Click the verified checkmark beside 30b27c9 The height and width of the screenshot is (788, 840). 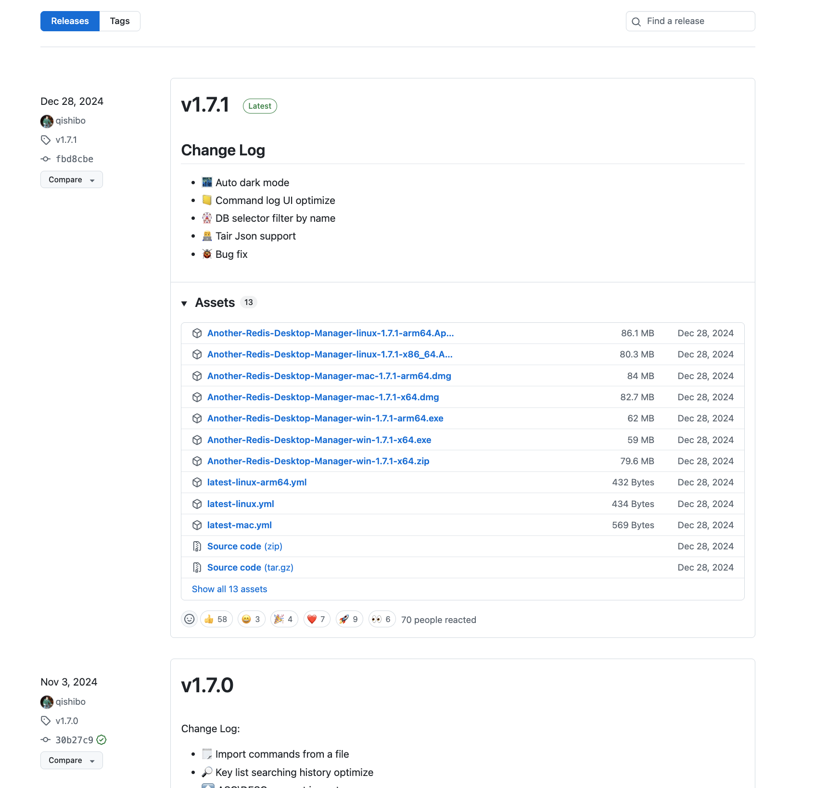coord(102,740)
